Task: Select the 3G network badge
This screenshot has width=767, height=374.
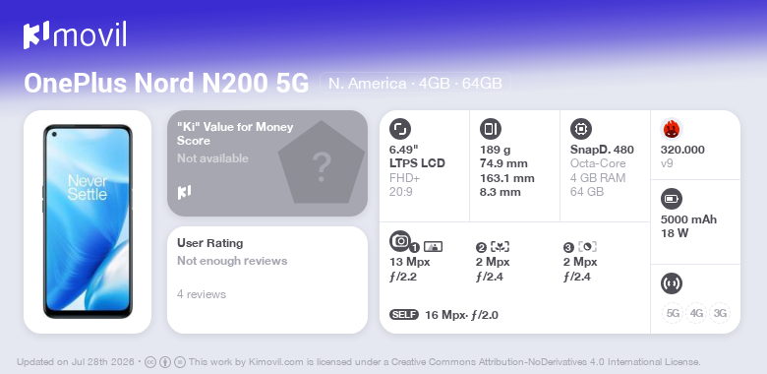Action: (720, 313)
